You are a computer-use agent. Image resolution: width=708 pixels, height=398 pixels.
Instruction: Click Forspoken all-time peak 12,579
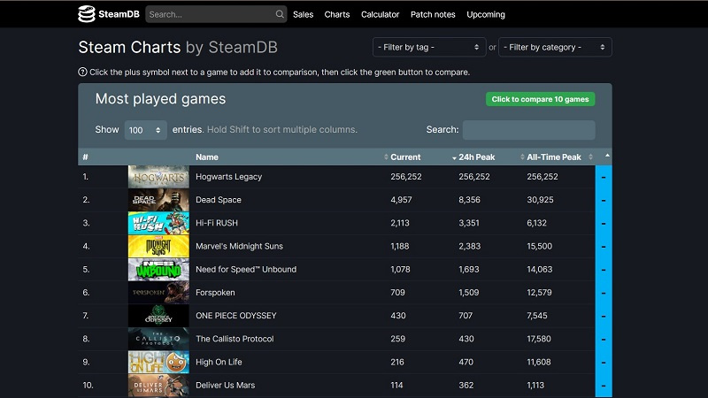point(539,293)
